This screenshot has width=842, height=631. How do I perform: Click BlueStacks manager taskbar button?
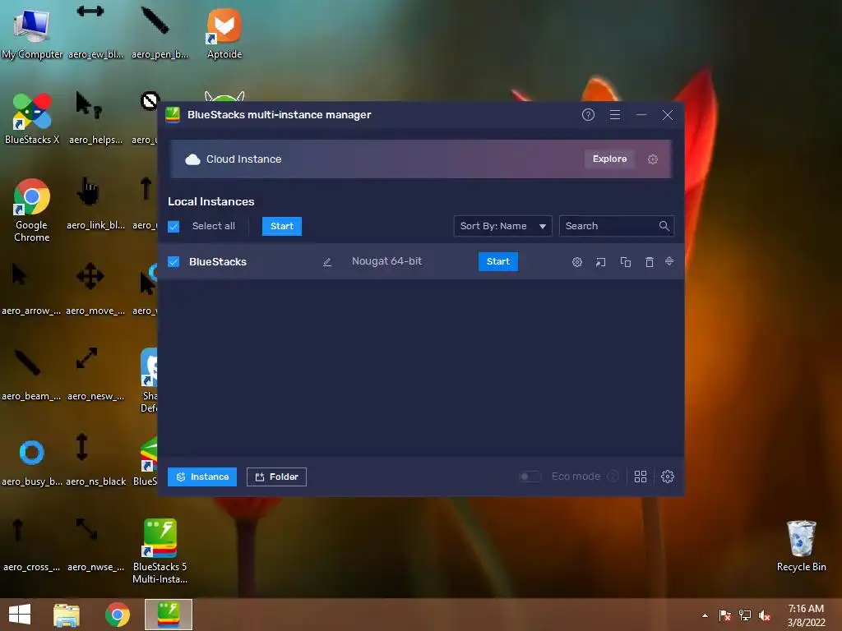coord(168,615)
